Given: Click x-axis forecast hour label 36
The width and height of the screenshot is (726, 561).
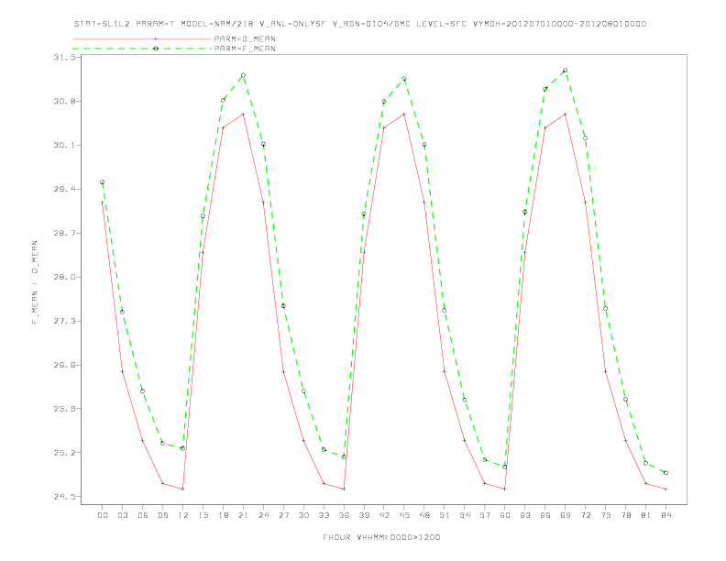Looking at the screenshot, I should pyautogui.click(x=344, y=515).
